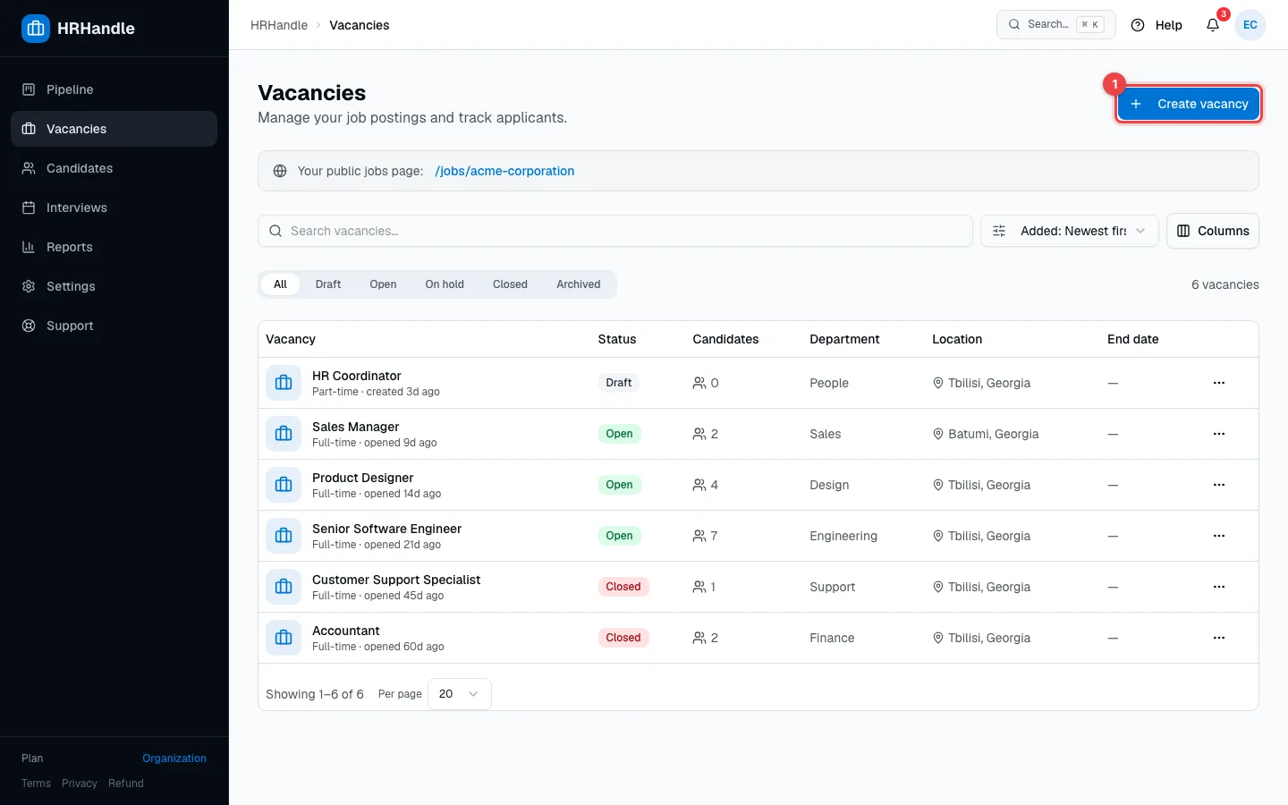1288x805 pixels.
Task: Click the HRHandle logo icon
Action: 36,29
